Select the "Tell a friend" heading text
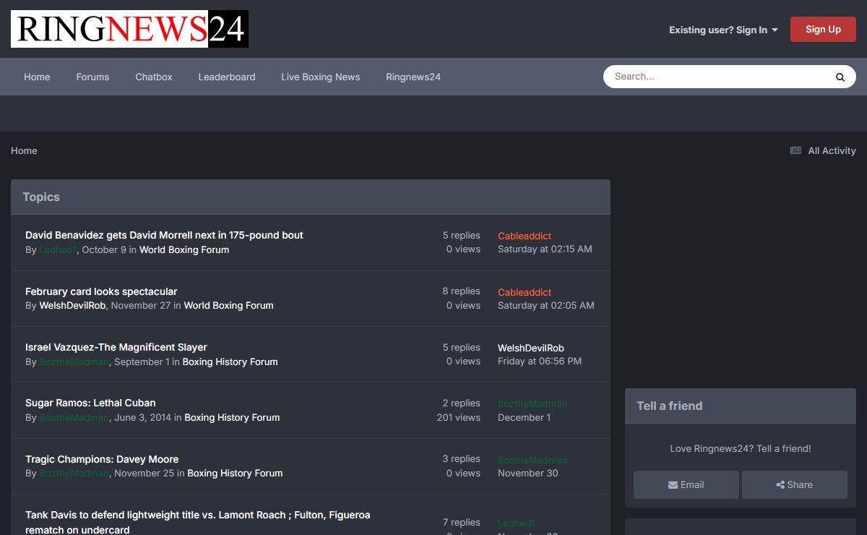Image resolution: width=867 pixels, height=535 pixels. point(670,406)
